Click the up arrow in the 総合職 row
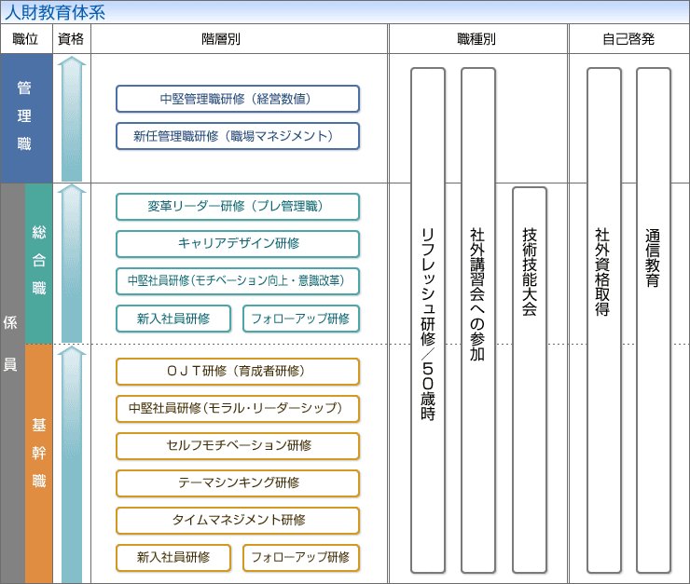Image resolution: width=690 pixels, height=584 pixels. (72, 263)
